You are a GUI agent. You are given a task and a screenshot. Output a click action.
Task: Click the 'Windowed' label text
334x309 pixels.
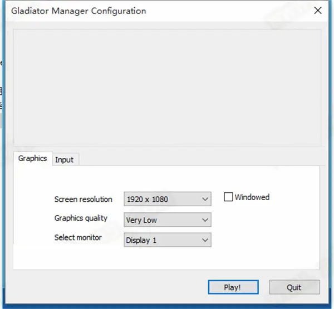click(252, 197)
